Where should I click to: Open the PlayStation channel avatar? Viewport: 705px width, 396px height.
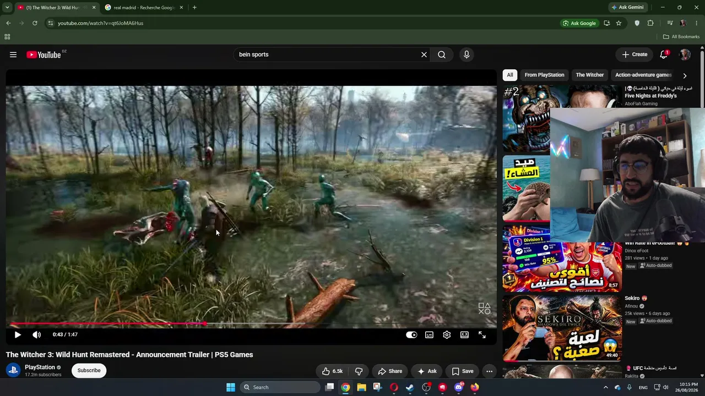click(x=13, y=370)
